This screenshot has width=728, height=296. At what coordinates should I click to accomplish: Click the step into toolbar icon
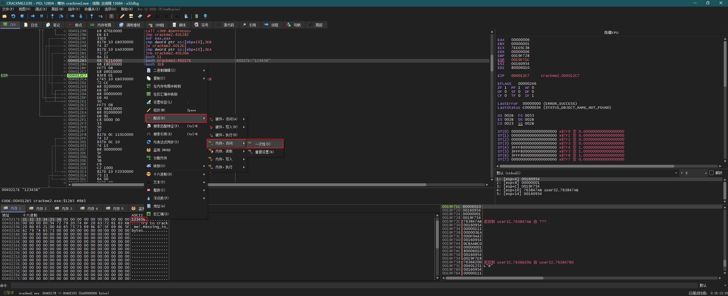tap(52, 16)
